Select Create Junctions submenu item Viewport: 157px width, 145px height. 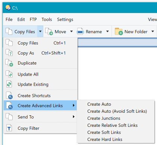click(x=116, y=118)
